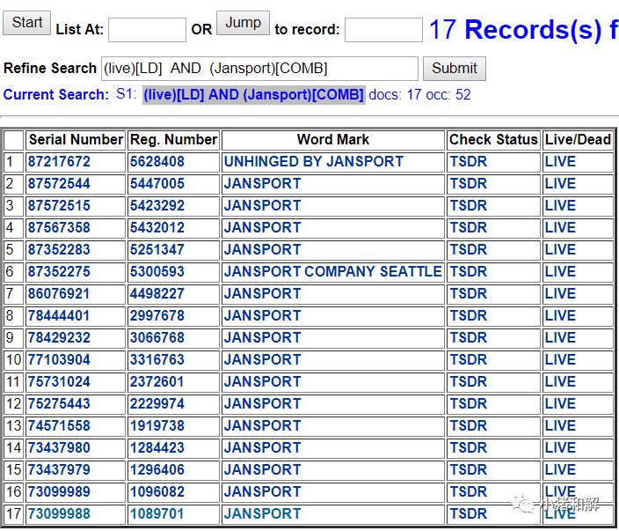
Task: Open serial number 73437980
Action: 59,448
